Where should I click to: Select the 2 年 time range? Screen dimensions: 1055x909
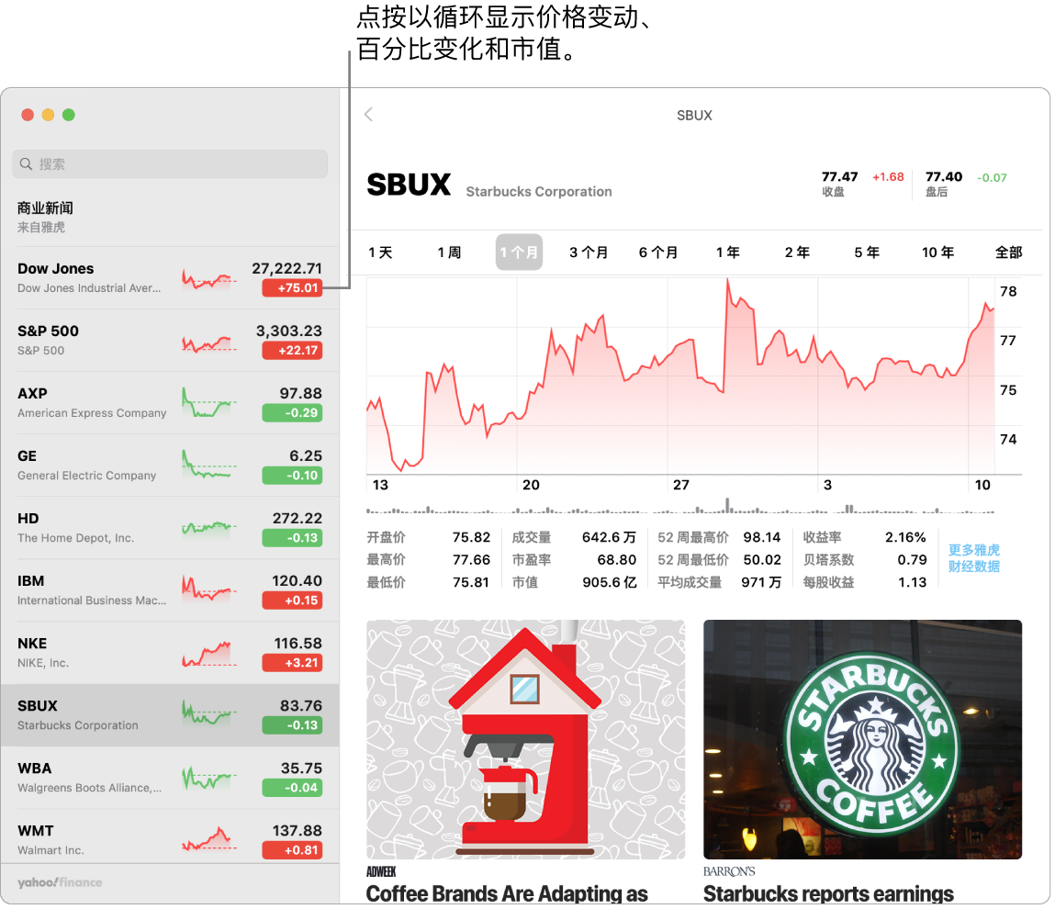point(797,252)
